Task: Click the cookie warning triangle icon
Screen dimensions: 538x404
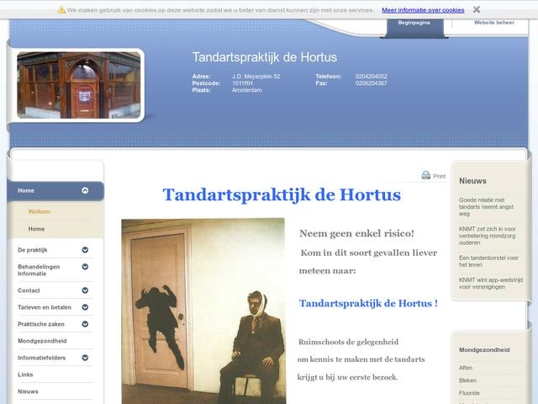Action: (61, 10)
